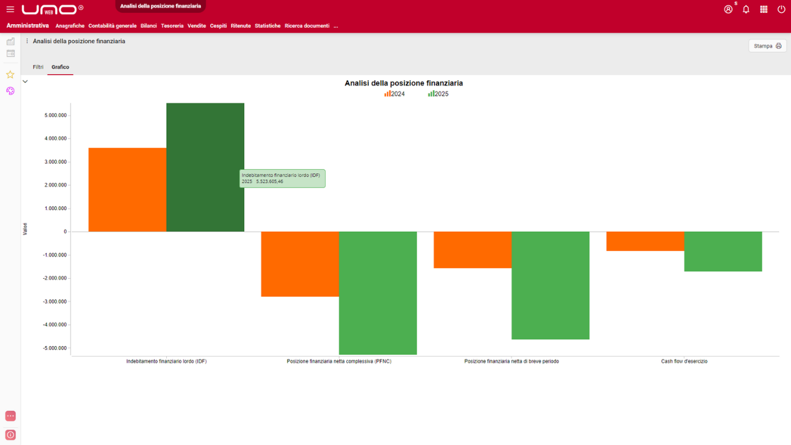Click the pink three-dots sidebar button
The height and width of the screenshot is (445, 791).
[10, 416]
